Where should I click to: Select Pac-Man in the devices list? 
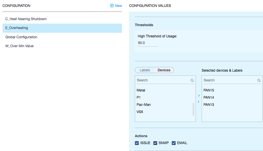(x=144, y=105)
